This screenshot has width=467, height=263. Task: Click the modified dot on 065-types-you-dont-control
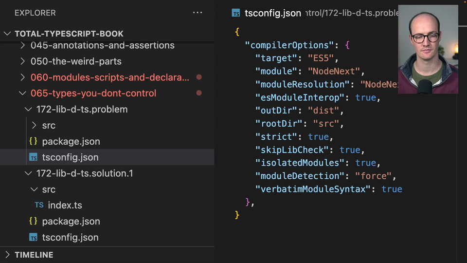(x=198, y=94)
